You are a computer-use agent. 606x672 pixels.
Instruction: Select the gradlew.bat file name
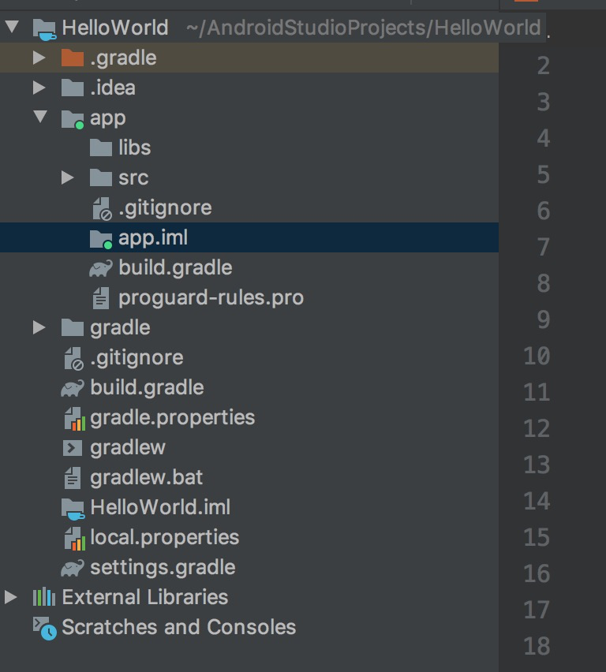(146, 478)
